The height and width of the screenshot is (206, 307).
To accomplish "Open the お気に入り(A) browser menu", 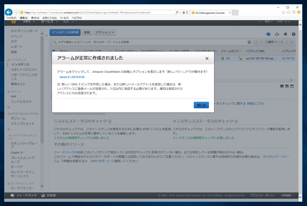I will click(50, 18).
